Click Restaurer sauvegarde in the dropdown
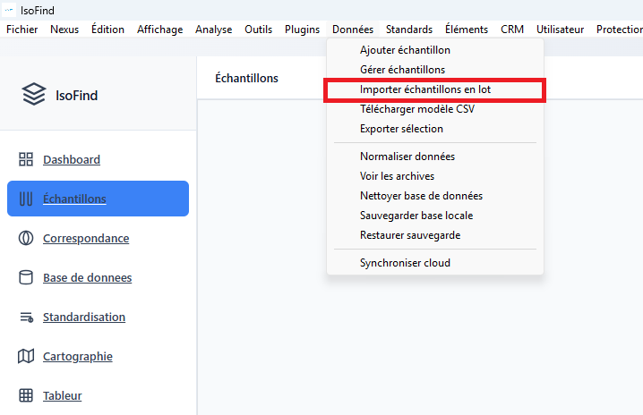The image size is (643, 415). pos(409,235)
